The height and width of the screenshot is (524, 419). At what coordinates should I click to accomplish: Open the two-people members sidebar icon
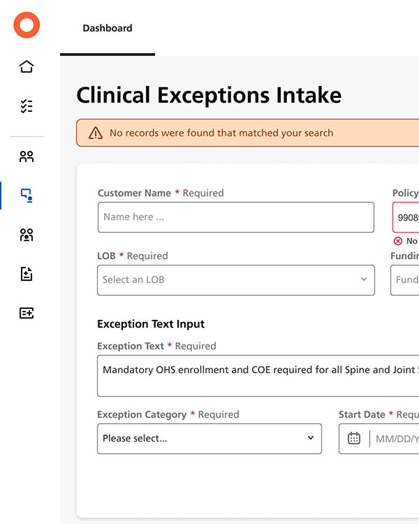tap(27, 157)
